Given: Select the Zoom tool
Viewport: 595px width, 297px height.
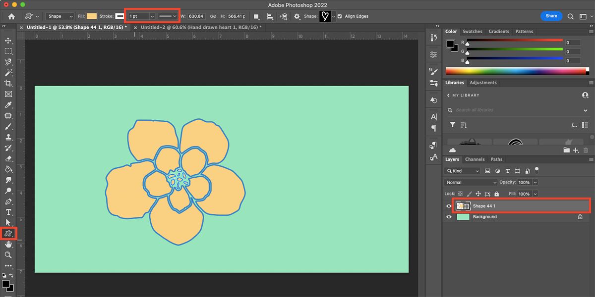Looking at the screenshot, I should [8, 255].
